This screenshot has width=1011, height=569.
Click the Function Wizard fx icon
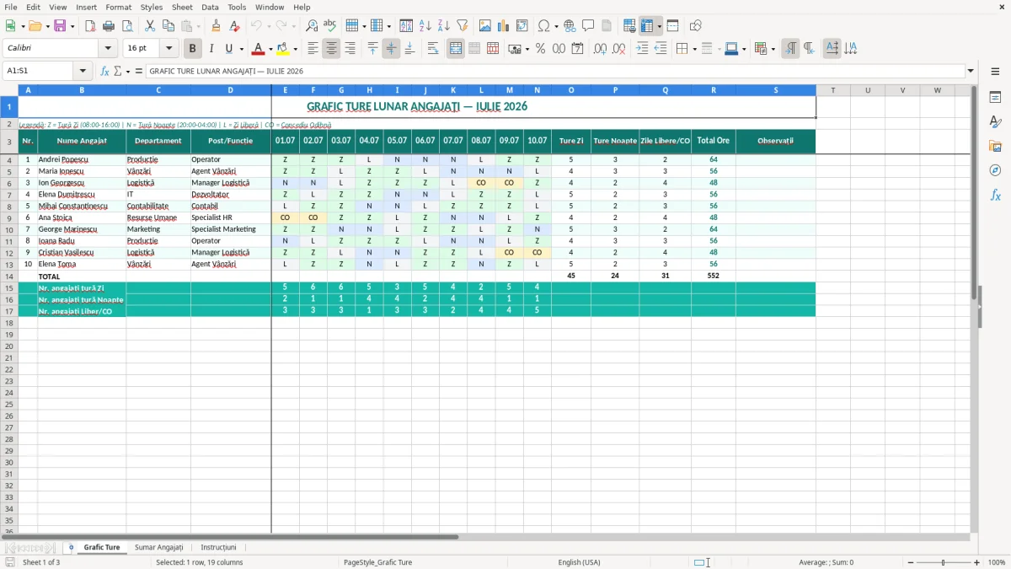[104, 71]
